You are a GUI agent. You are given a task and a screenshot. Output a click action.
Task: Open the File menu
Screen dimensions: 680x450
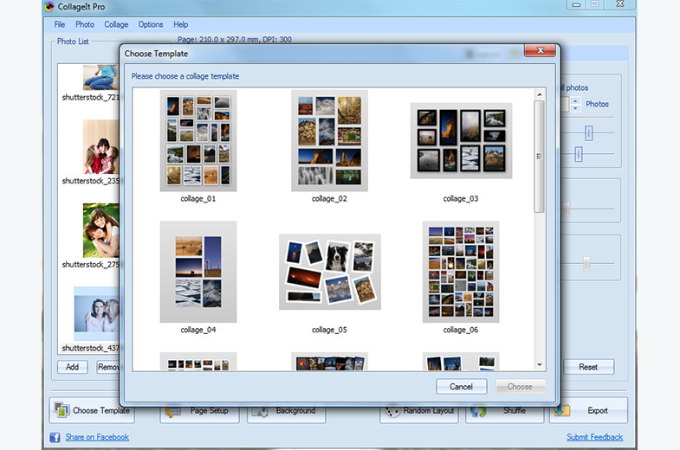(x=60, y=24)
